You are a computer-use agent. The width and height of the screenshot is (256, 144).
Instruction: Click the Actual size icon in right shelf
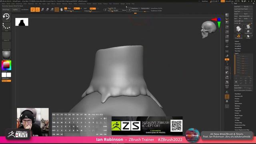(227, 32)
